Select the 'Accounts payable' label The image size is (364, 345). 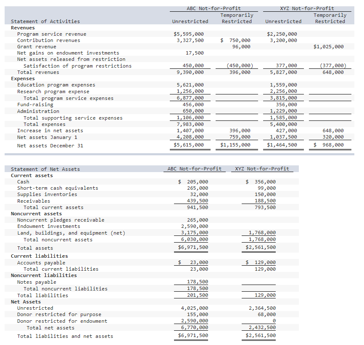tap(41, 263)
